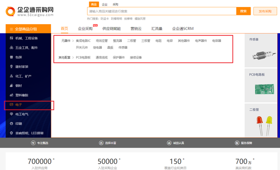Image resolution: width=280 pixels, height=170 pixels.
Task: Click the 51caigou orange logo
Action: coord(10,12)
